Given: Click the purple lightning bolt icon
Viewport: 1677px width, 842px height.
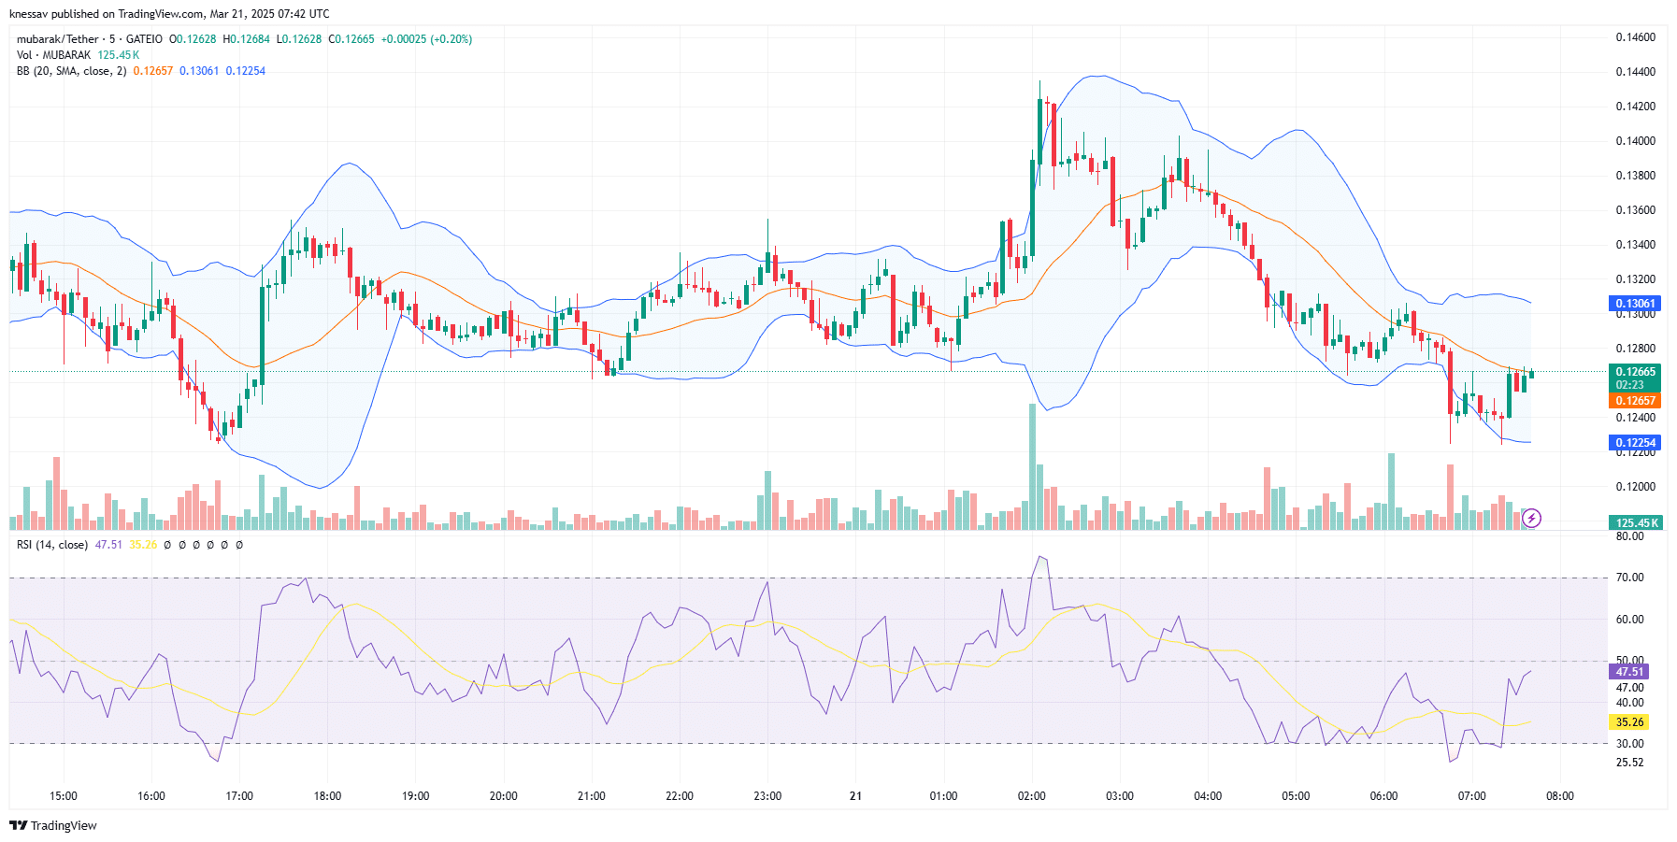Looking at the screenshot, I should pyautogui.click(x=1531, y=518).
